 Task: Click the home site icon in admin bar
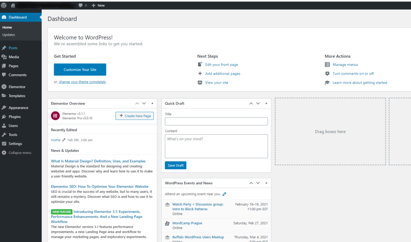pyautogui.click(x=12, y=5)
